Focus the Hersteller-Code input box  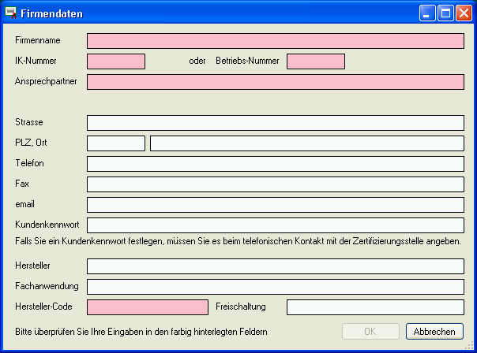tap(148, 307)
